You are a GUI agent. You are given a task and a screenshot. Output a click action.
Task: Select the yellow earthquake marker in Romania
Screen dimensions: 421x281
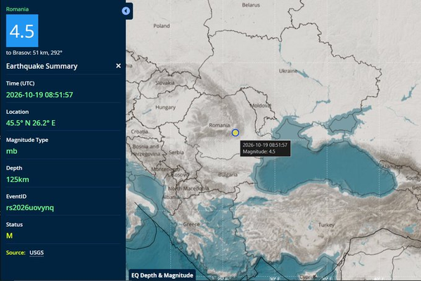(235, 133)
